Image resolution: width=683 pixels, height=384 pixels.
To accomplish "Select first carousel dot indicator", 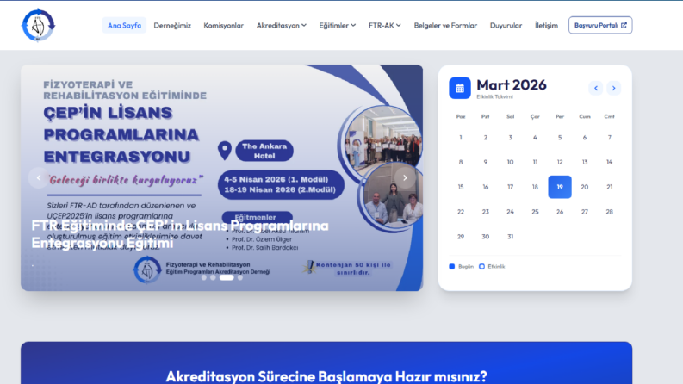I will (204, 277).
